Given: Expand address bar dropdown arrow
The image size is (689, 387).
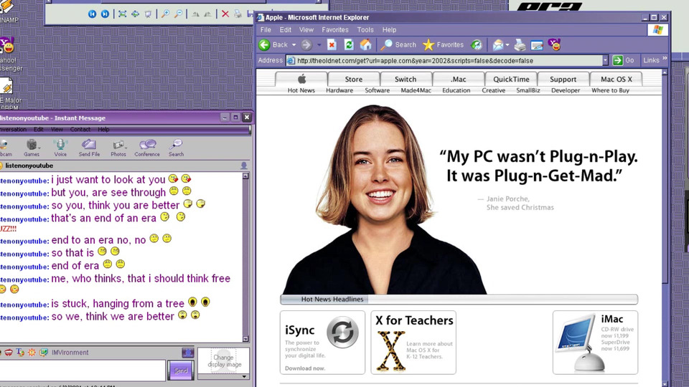Looking at the screenshot, I should tap(605, 60).
